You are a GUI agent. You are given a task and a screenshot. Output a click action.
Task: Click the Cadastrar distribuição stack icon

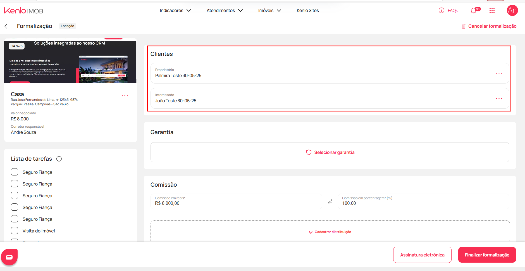(x=311, y=232)
